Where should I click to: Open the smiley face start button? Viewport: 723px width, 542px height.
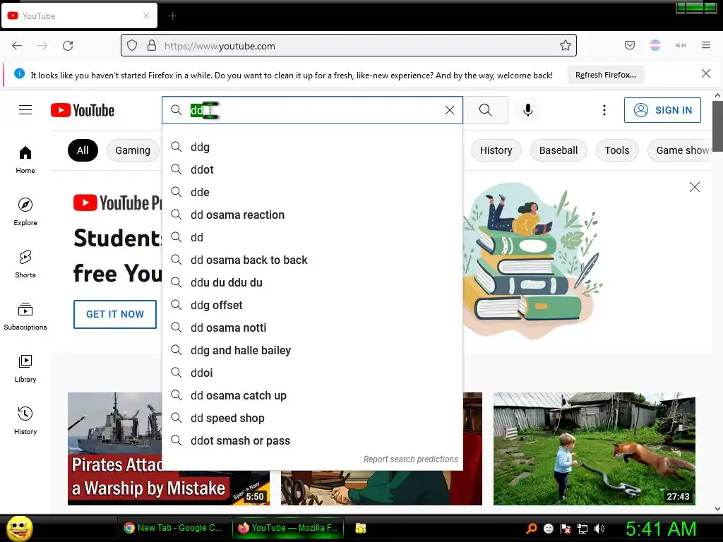tap(19, 528)
